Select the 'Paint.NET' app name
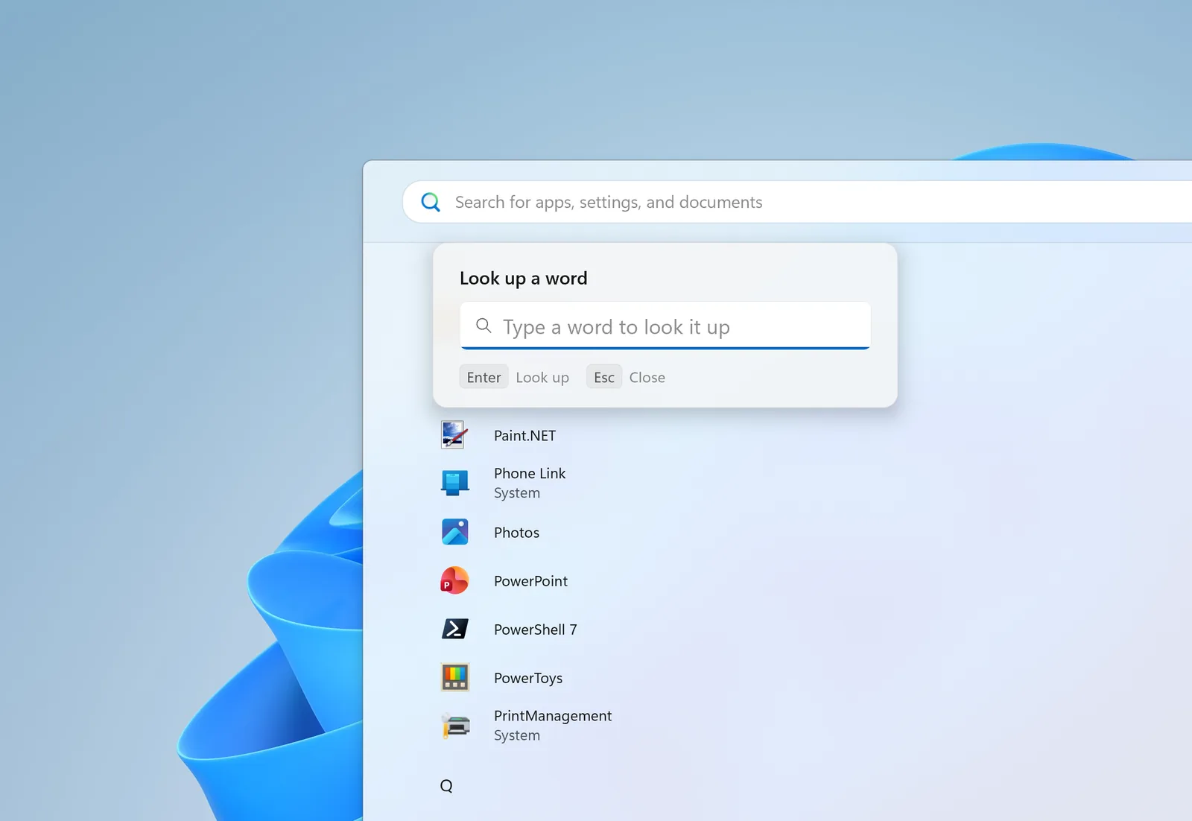The height and width of the screenshot is (821, 1192). coord(524,436)
